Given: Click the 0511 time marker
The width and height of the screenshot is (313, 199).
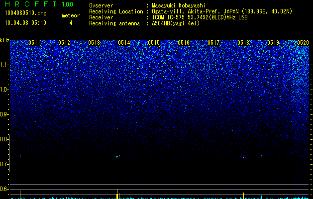Looking at the screenshot, I should pyautogui.click(x=34, y=43).
